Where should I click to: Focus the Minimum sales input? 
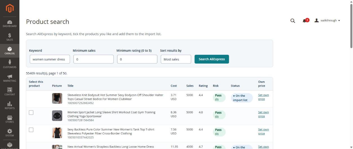[93, 59]
